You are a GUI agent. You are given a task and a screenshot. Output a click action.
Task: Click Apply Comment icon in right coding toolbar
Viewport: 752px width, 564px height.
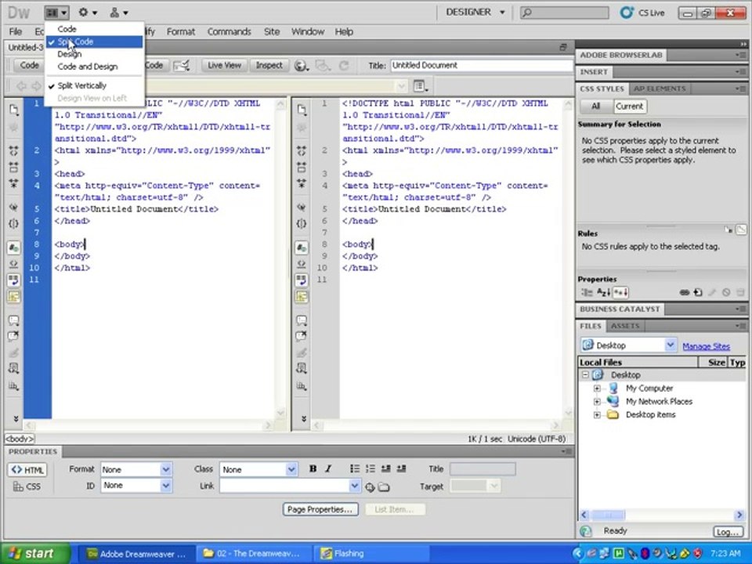coord(302,320)
